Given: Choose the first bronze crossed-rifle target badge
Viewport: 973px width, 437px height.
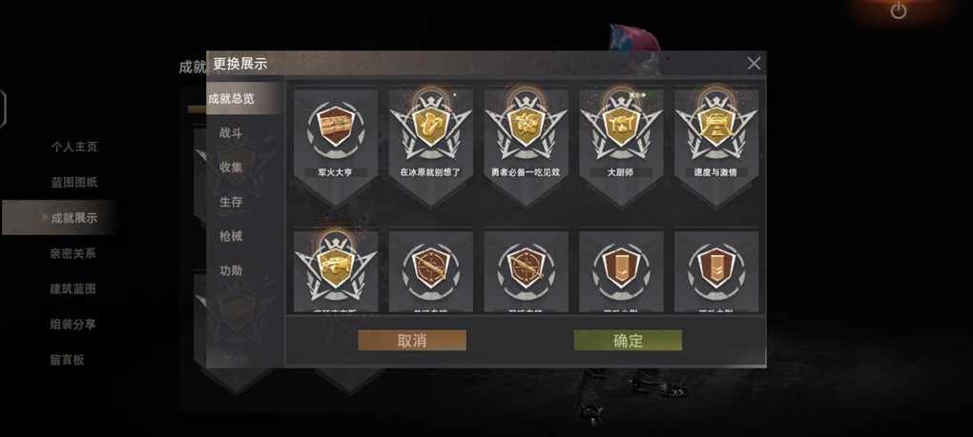Looking at the screenshot, I should (x=430, y=270).
